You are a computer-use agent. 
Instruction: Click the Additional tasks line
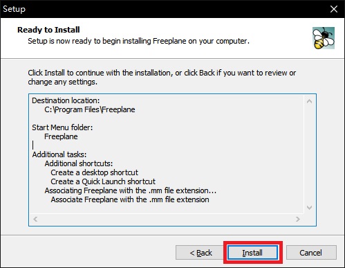point(59,154)
